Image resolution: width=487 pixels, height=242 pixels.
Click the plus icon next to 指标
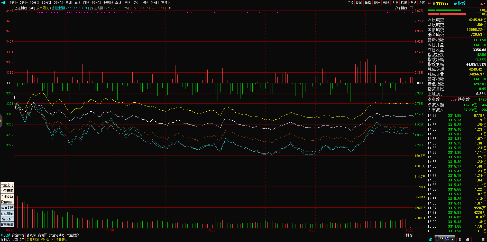417,235
